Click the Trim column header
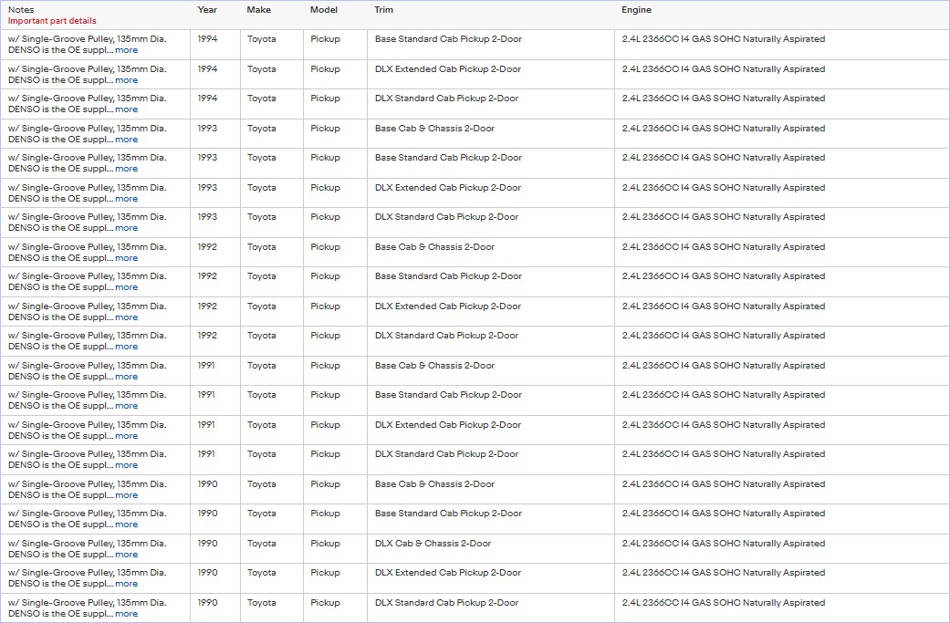The image size is (950, 623). [x=384, y=10]
